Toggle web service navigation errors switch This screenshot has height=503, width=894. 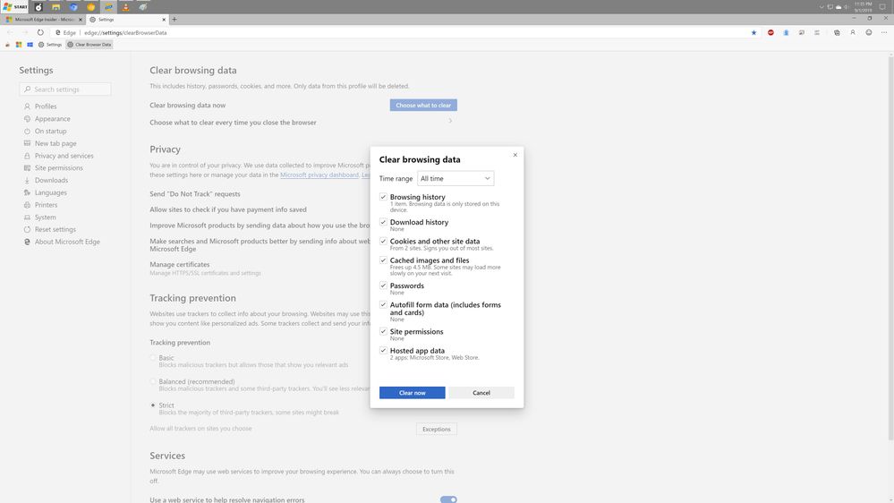[448, 499]
